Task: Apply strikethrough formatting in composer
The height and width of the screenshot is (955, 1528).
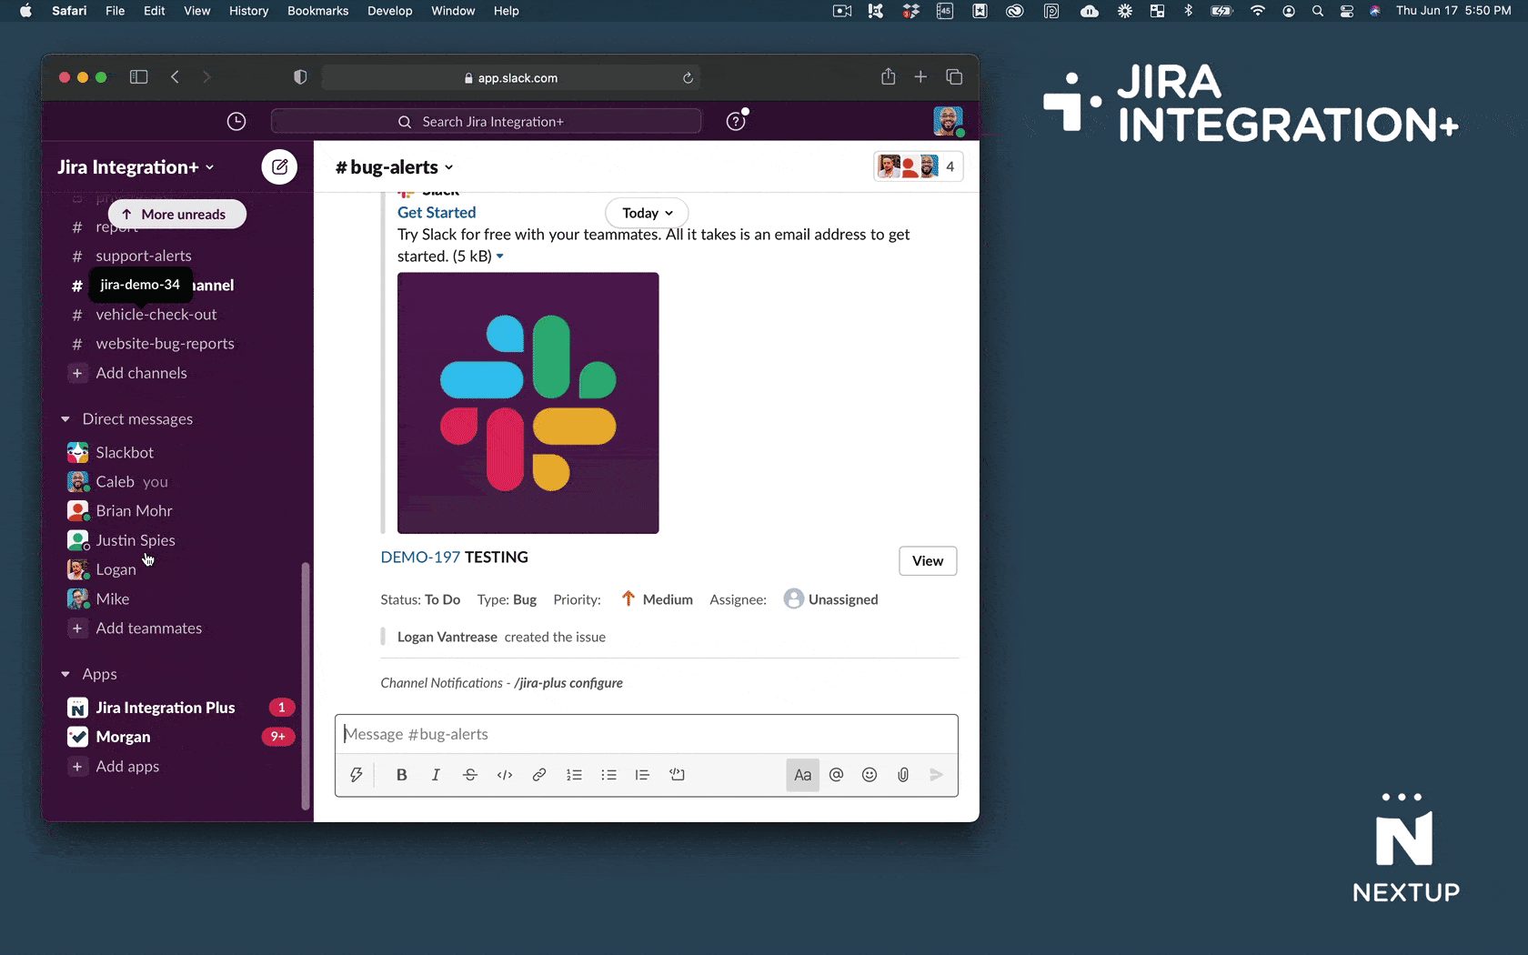Action: pyautogui.click(x=470, y=775)
